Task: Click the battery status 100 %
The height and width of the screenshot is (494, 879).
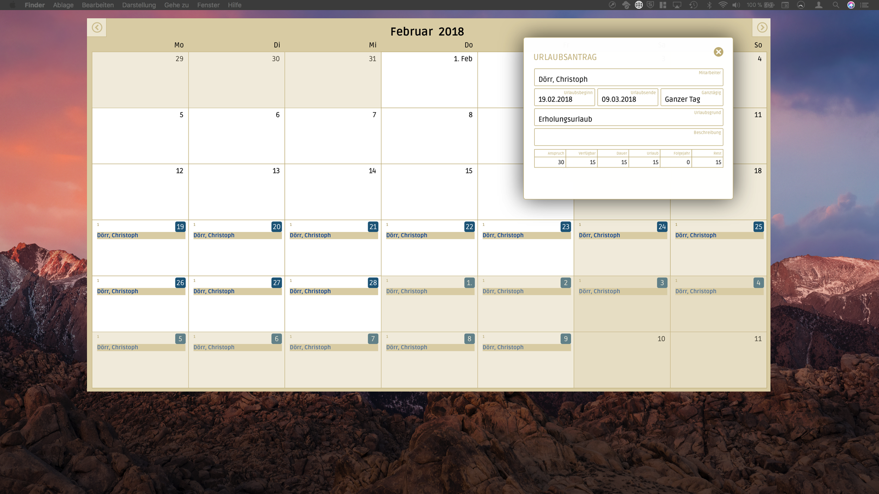Action: click(x=760, y=5)
